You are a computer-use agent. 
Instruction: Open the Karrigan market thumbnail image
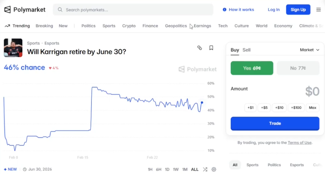[13, 48]
